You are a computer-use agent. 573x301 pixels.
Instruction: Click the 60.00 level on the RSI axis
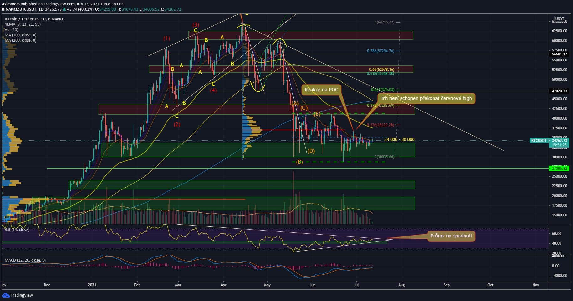pos(556,234)
